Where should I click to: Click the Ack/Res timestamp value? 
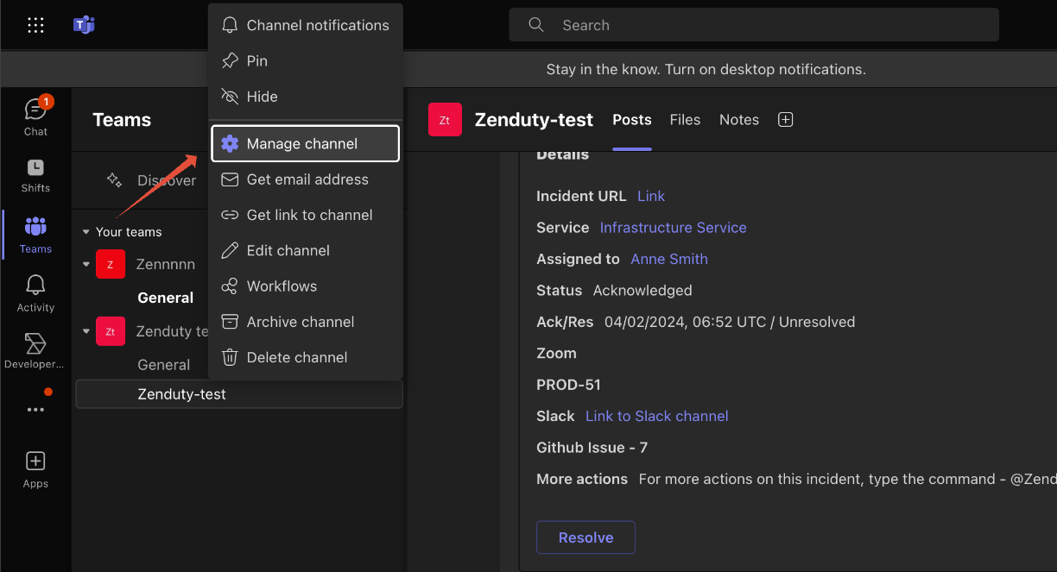[730, 322]
